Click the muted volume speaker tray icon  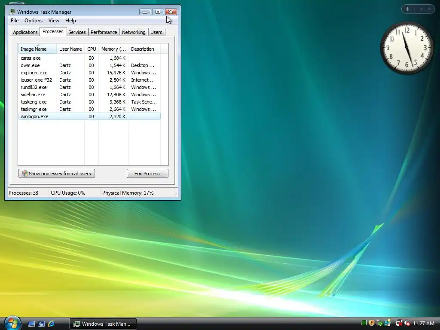pyautogui.click(x=407, y=323)
